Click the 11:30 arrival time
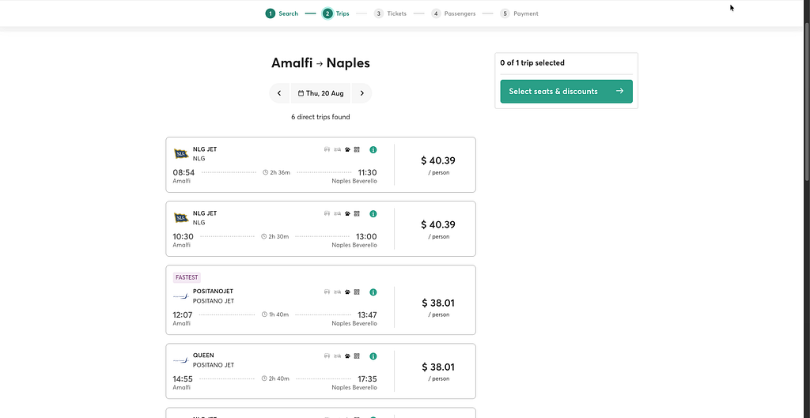The image size is (810, 418). tap(367, 172)
